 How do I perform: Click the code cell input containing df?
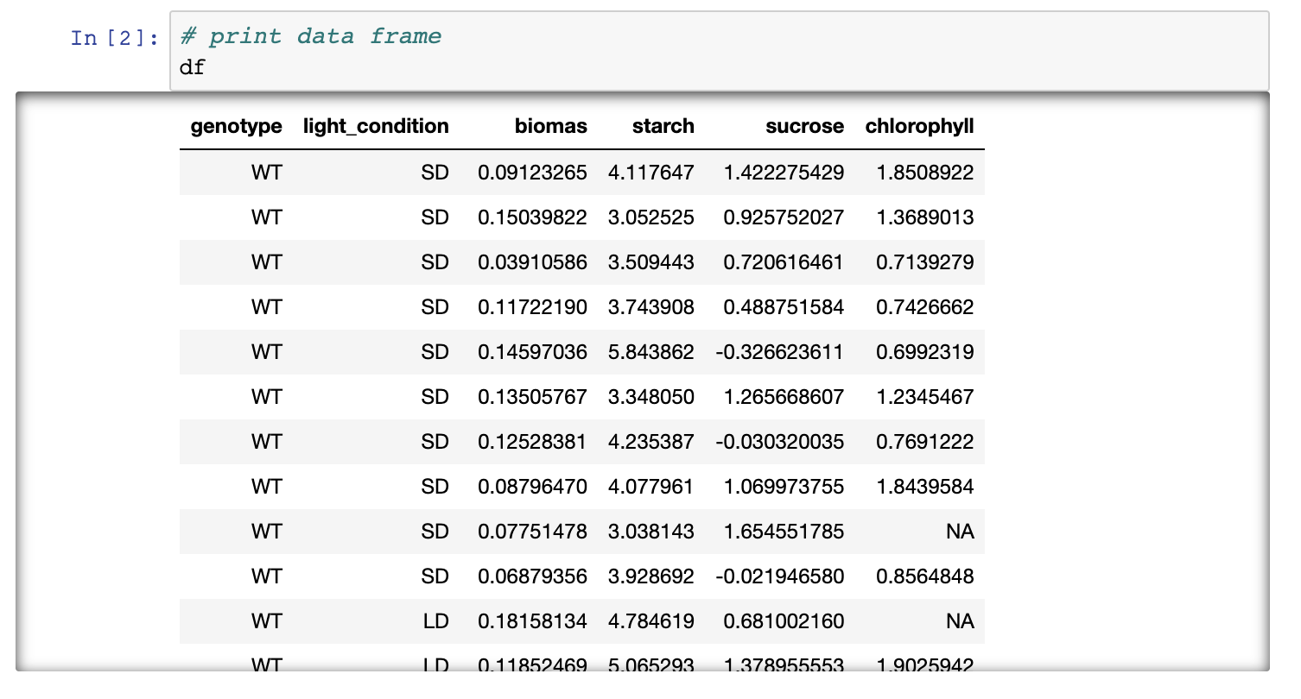(719, 51)
